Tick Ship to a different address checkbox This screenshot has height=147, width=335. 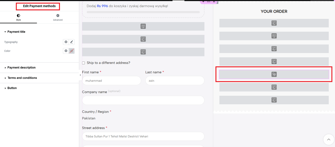click(x=83, y=63)
